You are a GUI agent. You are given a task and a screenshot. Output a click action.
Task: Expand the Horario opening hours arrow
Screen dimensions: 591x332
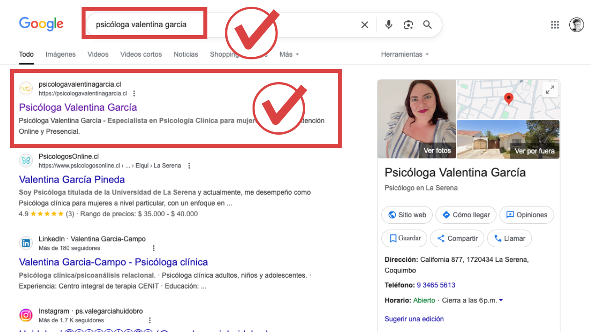[x=501, y=301]
